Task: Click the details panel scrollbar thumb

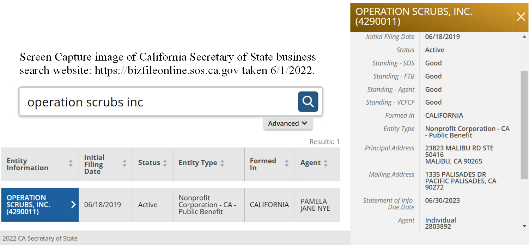Action: 524,125
